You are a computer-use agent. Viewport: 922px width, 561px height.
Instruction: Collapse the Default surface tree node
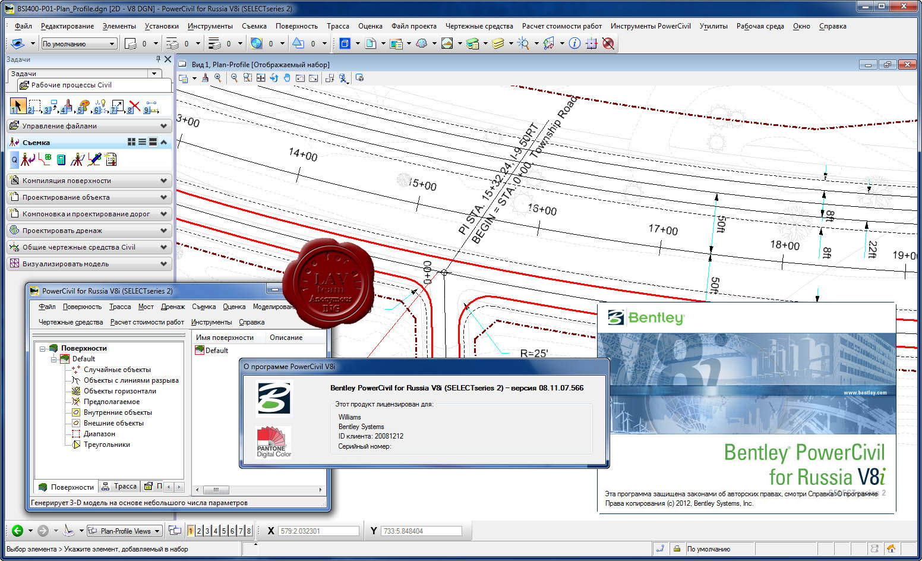53,359
